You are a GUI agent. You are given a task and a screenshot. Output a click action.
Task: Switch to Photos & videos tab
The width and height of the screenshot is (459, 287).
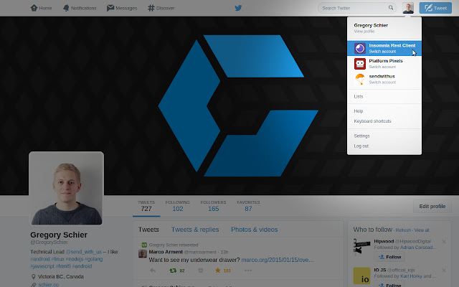coord(255,230)
